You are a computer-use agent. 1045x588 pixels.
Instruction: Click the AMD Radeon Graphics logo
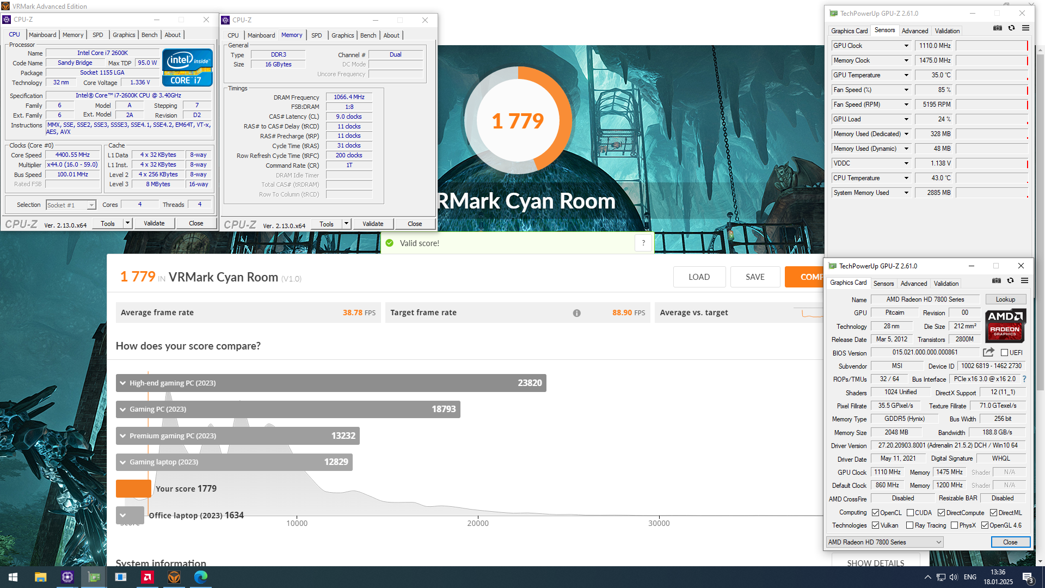pos(1005,325)
